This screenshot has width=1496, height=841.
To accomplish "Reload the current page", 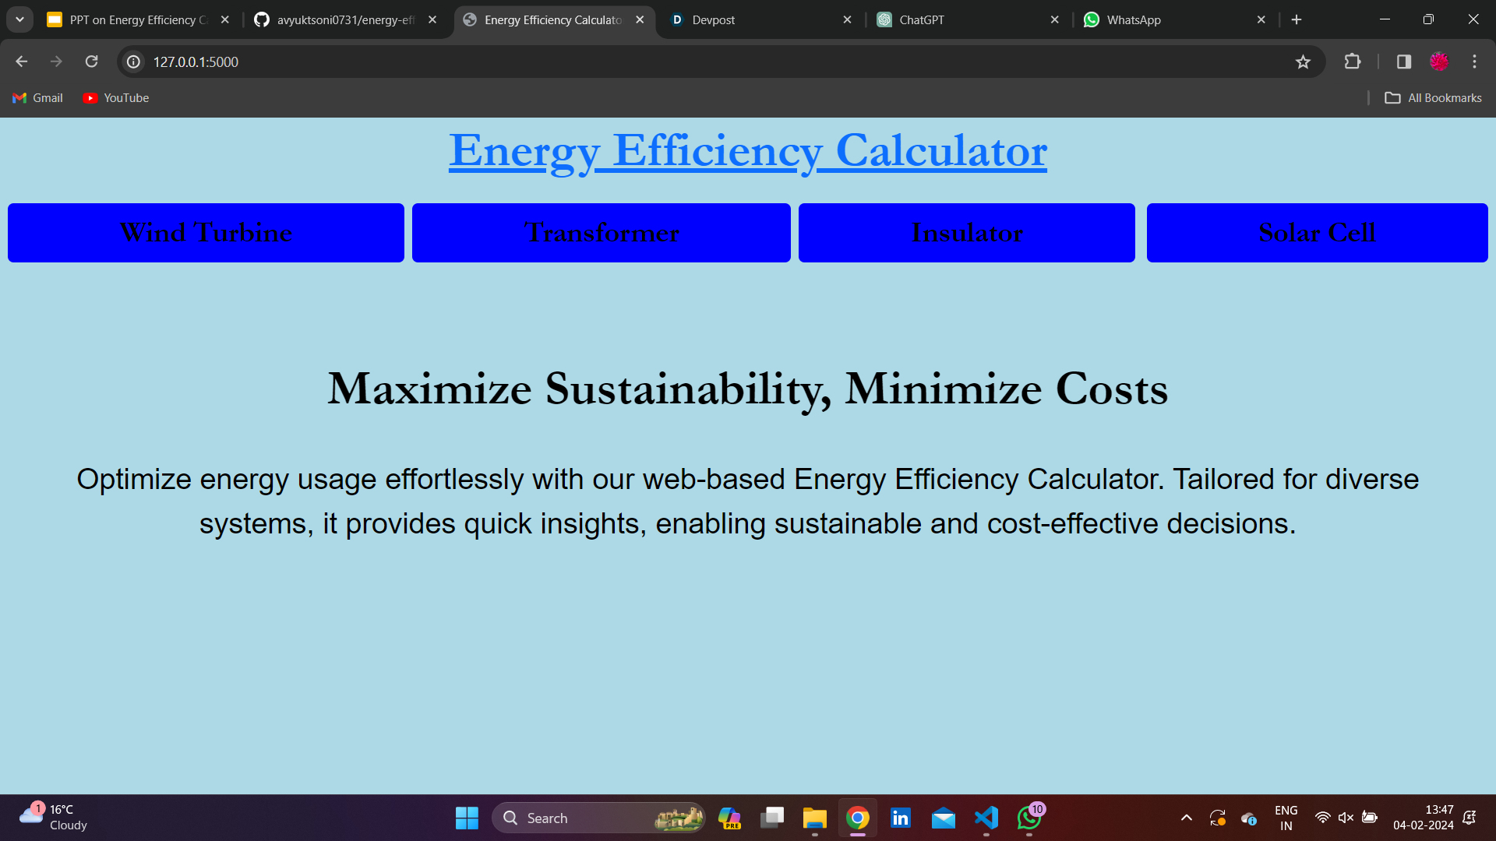I will (x=91, y=62).
